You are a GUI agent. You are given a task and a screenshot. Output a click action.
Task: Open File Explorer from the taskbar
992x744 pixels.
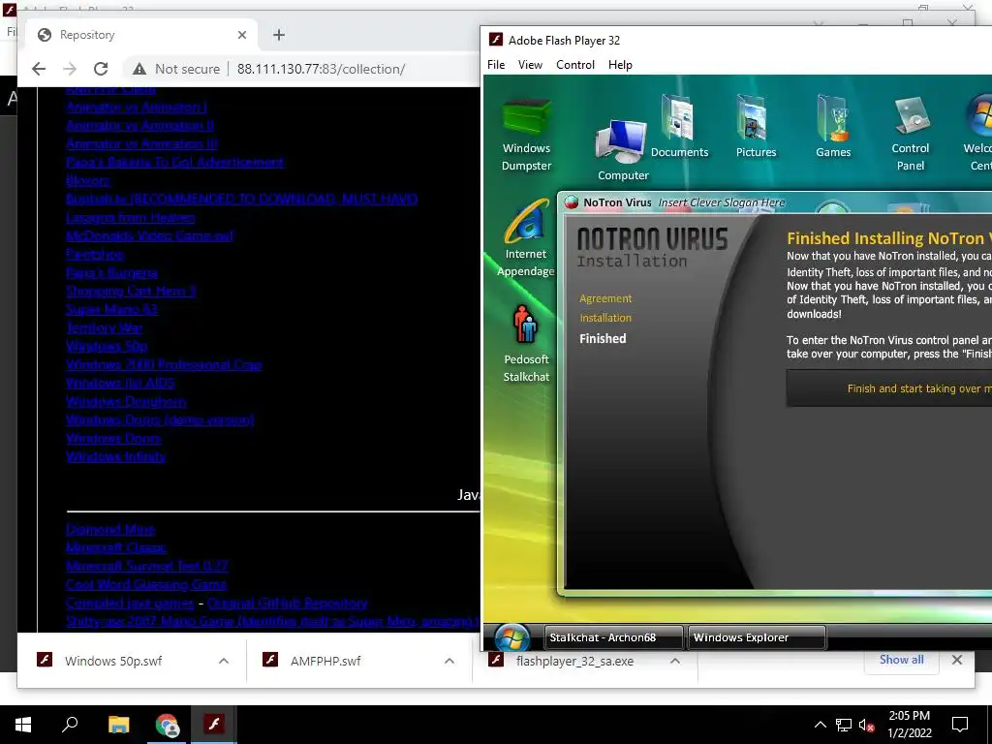pyautogui.click(x=118, y=725)
